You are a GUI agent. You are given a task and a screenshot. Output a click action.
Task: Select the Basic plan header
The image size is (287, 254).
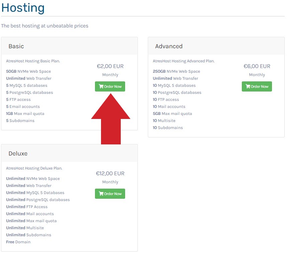coord(16,46)
